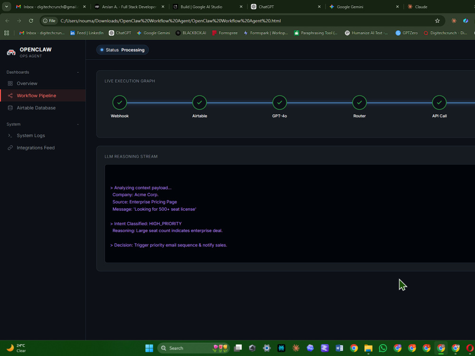Open Integrations Feed in sidebar
475x356 pixels.
[x=36, y=148]
